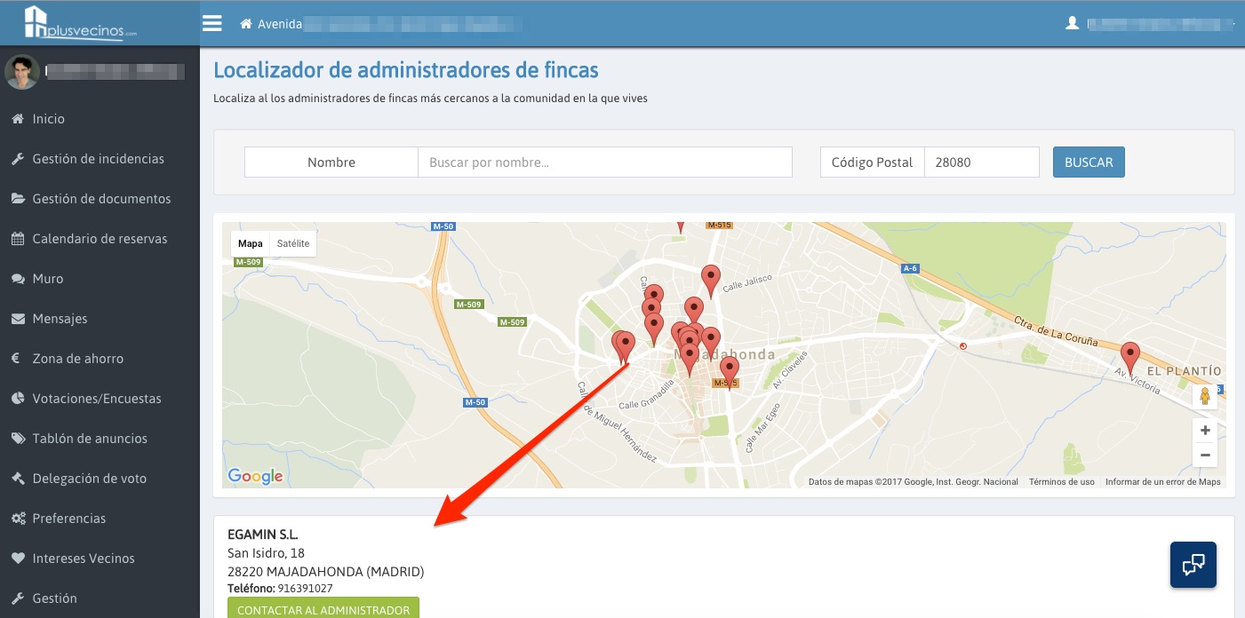This screenshot has width=1245, height=618.
Task: Click the heart icon for Intereses Vecinos
Action: (17, 558)
